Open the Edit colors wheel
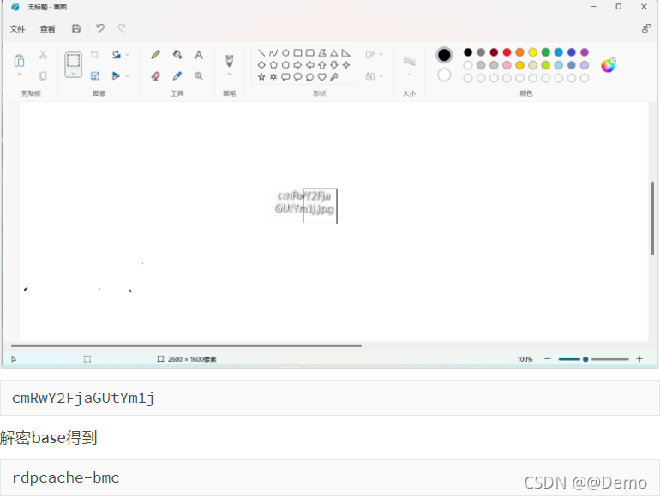The width and height of the screenshot is (660, 498). click(x=608, y=66)
